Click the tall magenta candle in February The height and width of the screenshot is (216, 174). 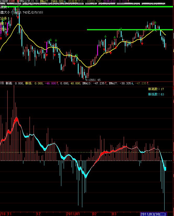point(98,50)
